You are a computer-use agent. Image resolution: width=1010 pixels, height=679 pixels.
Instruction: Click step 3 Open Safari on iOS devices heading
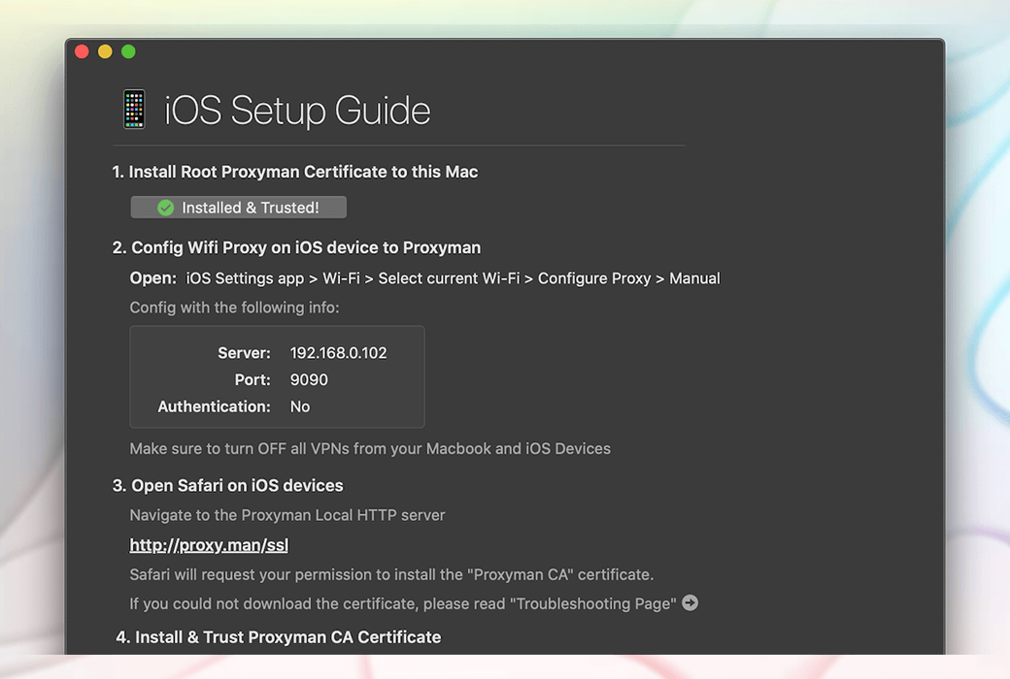point(227,485)
